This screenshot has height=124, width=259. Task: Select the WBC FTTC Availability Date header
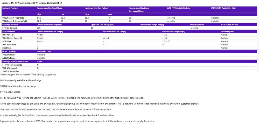(x=178, y=8)
